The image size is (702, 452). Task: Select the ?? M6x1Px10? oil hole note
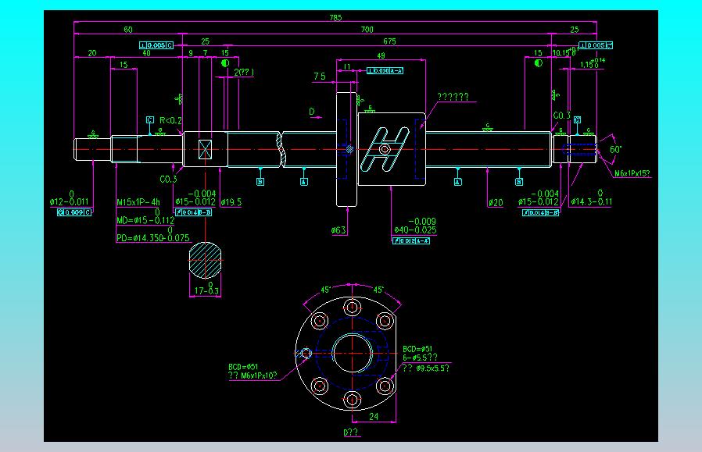click(253, 375)
